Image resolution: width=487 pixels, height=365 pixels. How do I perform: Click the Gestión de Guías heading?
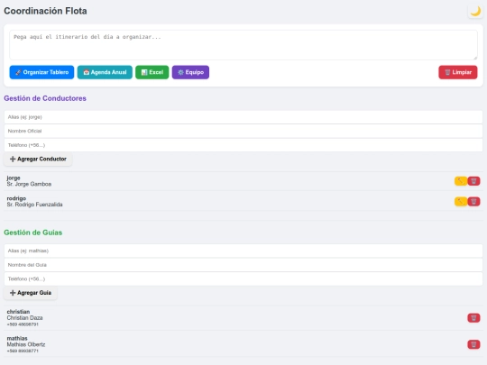(33, 233)
